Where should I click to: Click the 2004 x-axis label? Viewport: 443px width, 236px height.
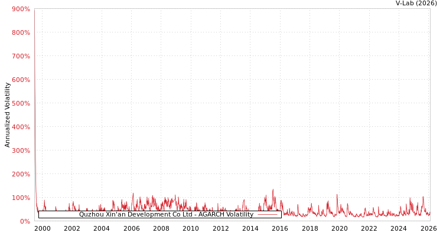pyautogui.click(x=102, y=228)
